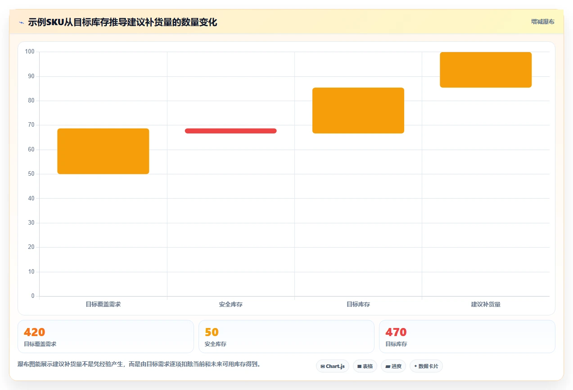Click the 目标库存 x-axis label

pyautogui.click(x=358, y=304)
